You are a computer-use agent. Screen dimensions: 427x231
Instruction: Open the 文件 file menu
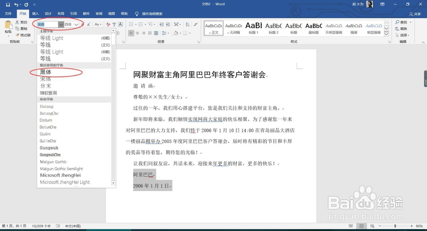8,14
